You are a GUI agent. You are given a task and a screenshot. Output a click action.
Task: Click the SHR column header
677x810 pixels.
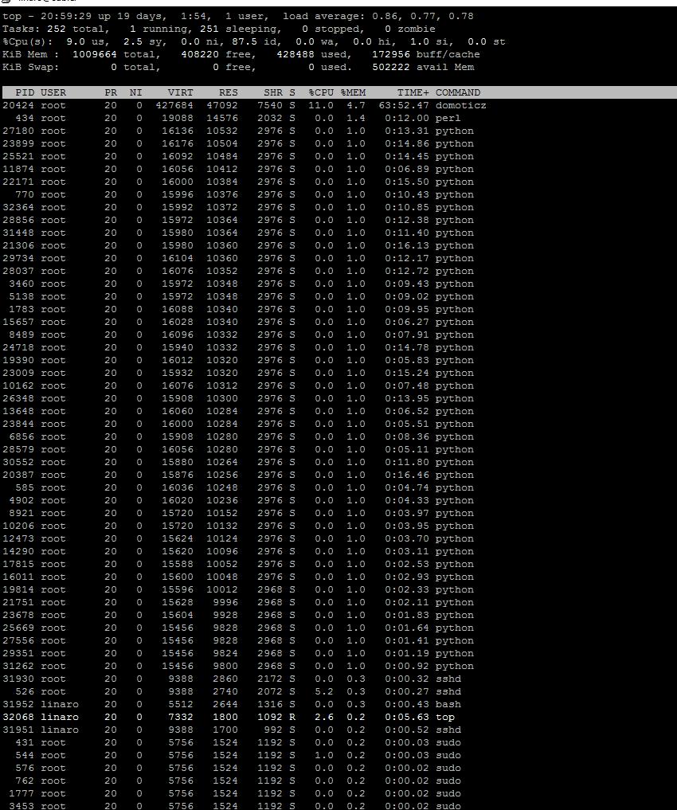click(x=273, y=92)
